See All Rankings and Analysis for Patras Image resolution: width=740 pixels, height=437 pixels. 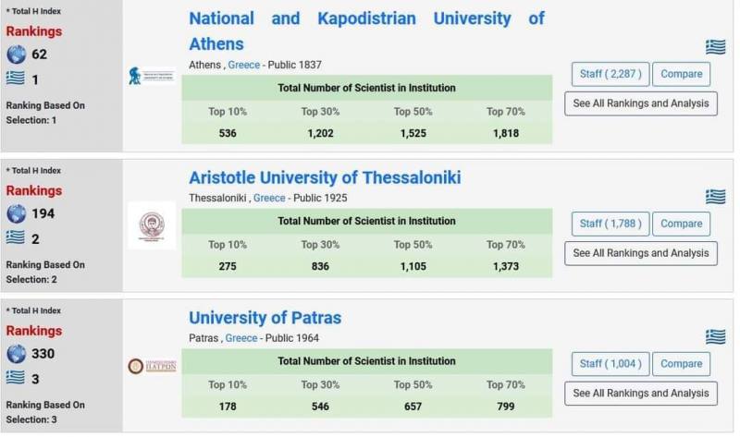point(640,393)
